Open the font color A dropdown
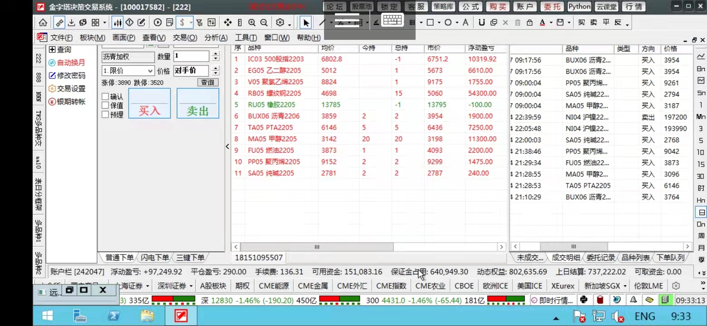Screen dimensions: 707x326 [x=551, y=23]
